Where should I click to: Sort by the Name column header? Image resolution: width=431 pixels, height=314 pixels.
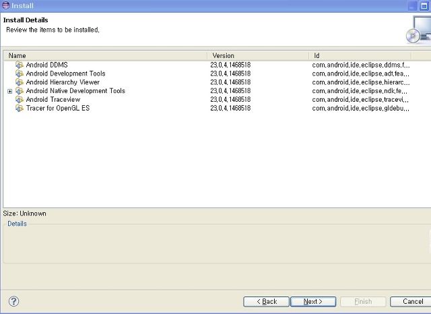pyautogui.click(x=105, y=55)
